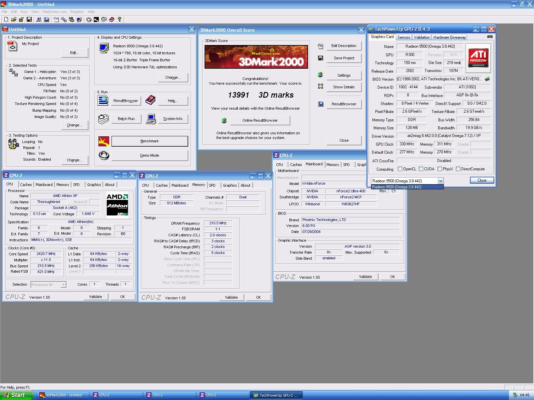Image resolution: width=534 pixels, height=400 pixels.
Task: Click the Online ResultBrowser button
Action: 260,120
